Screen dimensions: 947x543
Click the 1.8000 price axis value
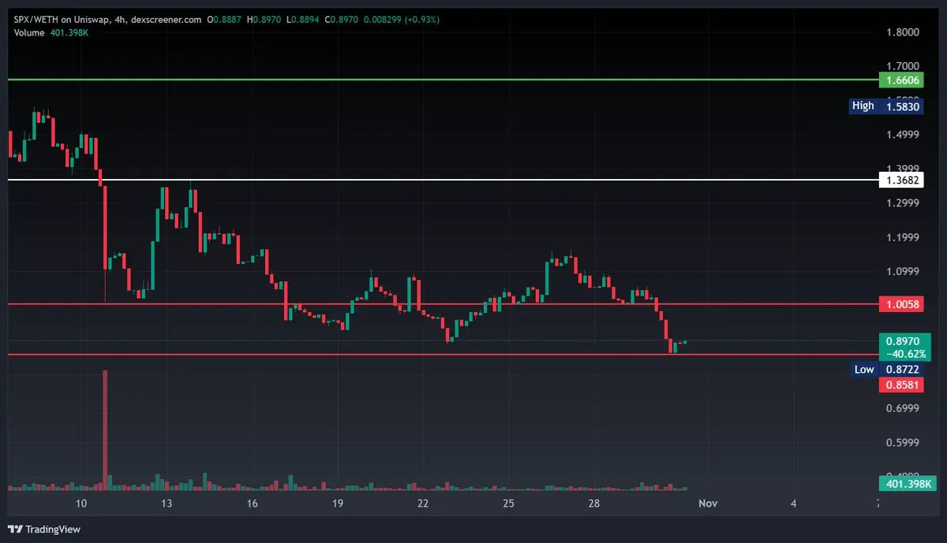pyautogui.click(x=904, y=32)
